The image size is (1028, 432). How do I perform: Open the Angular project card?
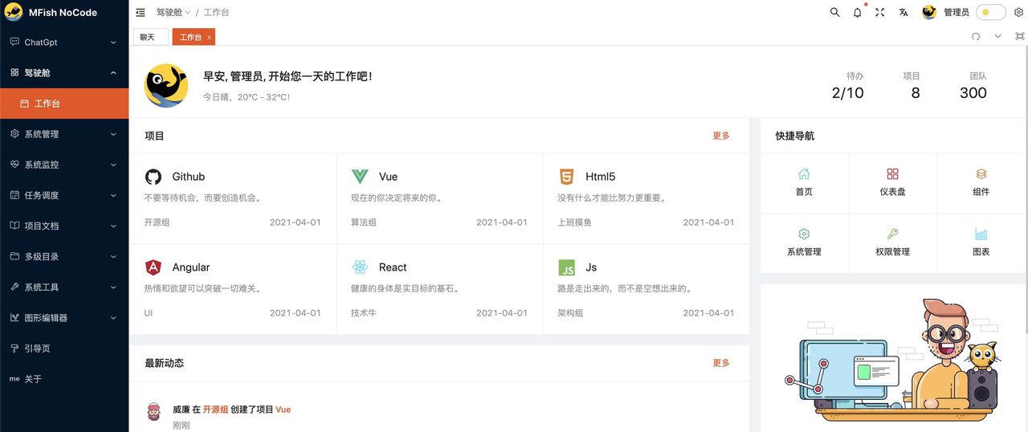(233, 289)
